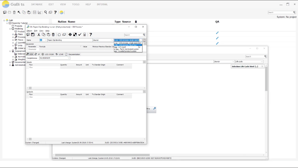
Task: Click the magnifier Search icon in main toolbar
Action: point(45,12)
